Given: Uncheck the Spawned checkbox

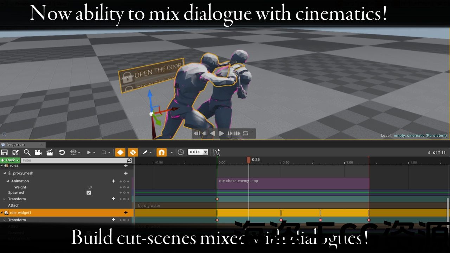Looking at the screenshot, I should click(x=89, y=193).
